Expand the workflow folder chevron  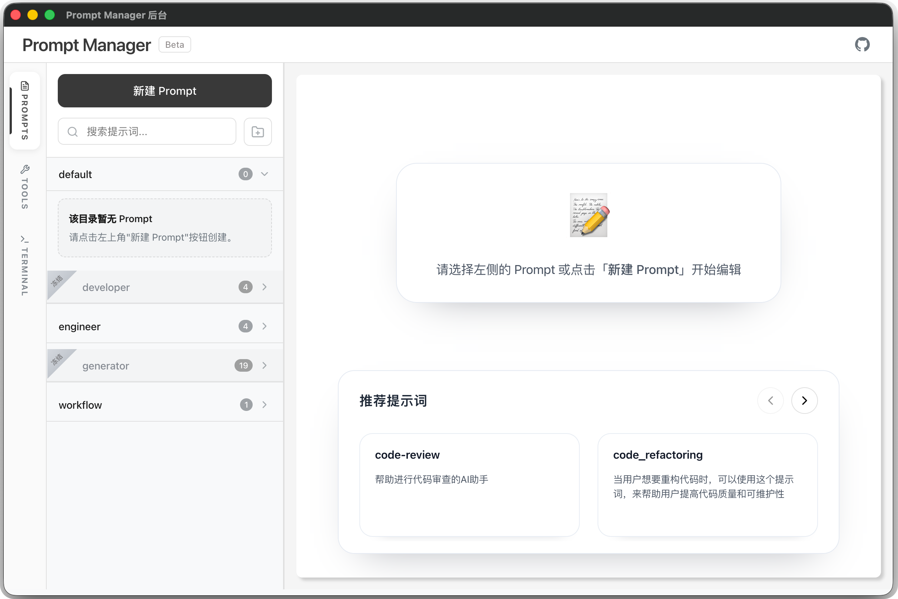pyautogui.click(x=265, y=405)
